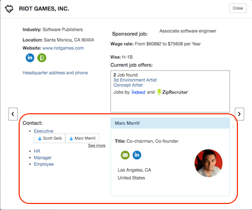Click the wage rate range text
The height and width of the screenshot is (210, 252).
(168, 44)
